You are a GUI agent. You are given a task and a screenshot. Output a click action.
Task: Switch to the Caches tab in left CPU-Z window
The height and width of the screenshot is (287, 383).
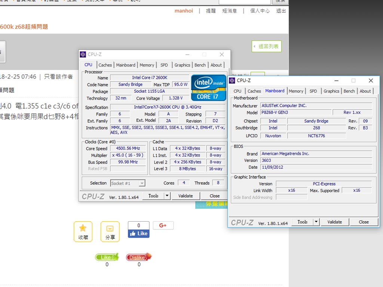pyautogui.click(x=105, y=65)
